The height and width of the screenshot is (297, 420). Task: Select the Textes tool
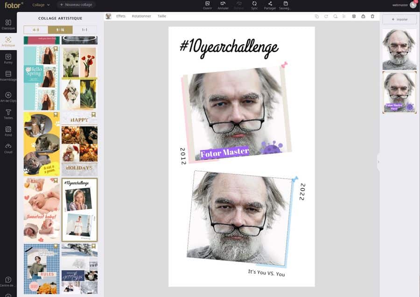(x=8, y=114)
